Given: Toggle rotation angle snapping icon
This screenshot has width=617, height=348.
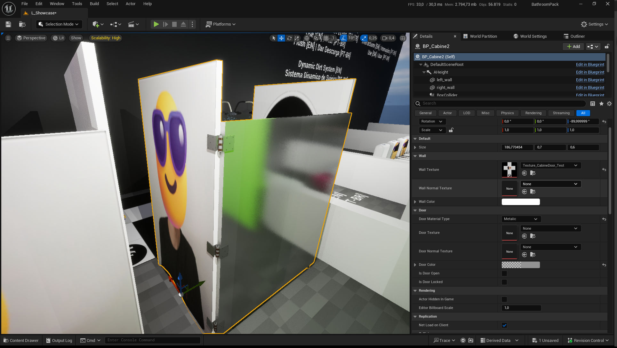Looking at the screenshot, I should (343, 38).
